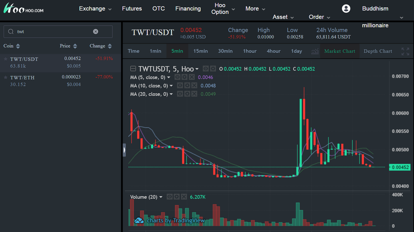
Task: Sort coin list by Coin arrows
Action: pos(18,46)
